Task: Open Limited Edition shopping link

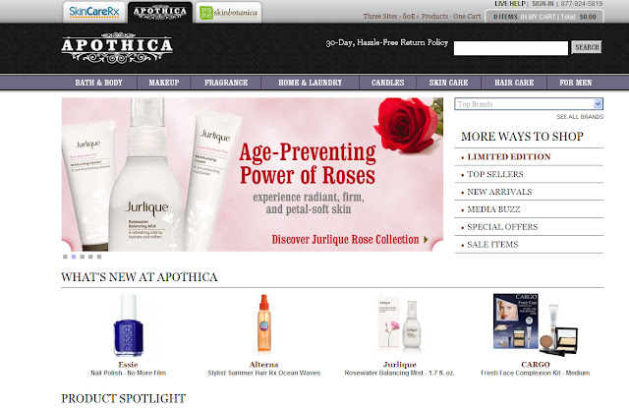Action: coord(509,157)
